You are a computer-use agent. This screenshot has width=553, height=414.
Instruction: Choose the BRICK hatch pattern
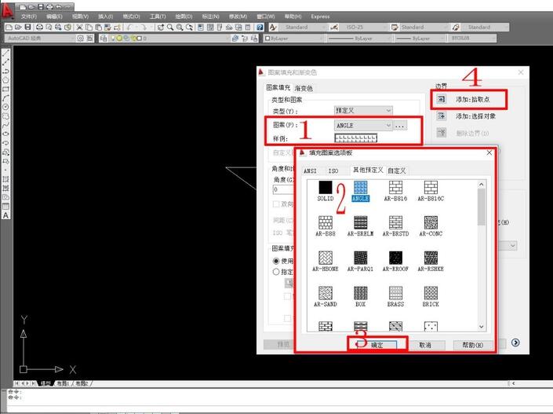click(x=431, y=293)
